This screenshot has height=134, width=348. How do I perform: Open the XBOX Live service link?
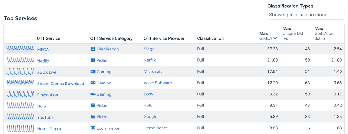[x=47, y=72]
